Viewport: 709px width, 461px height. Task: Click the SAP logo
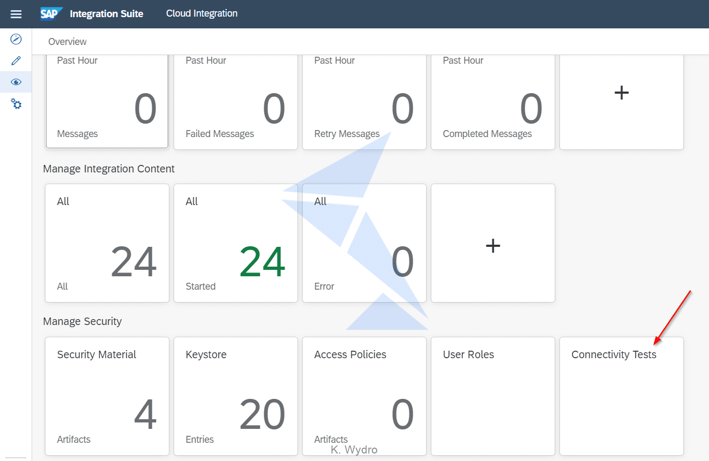51,14
